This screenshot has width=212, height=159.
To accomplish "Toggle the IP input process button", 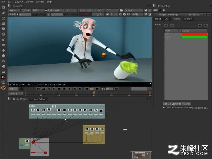I will (x=146, y=14).
